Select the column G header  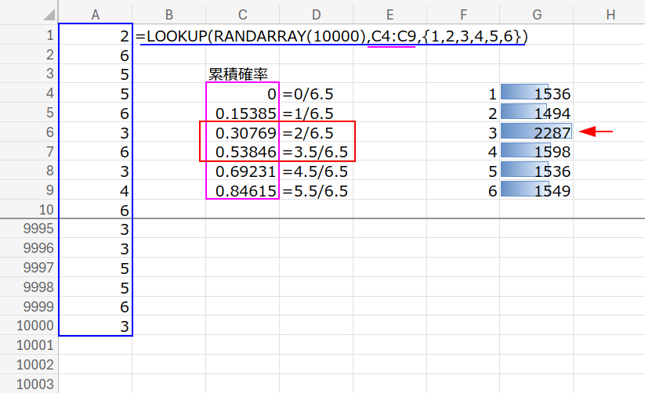tap(536, 12)
